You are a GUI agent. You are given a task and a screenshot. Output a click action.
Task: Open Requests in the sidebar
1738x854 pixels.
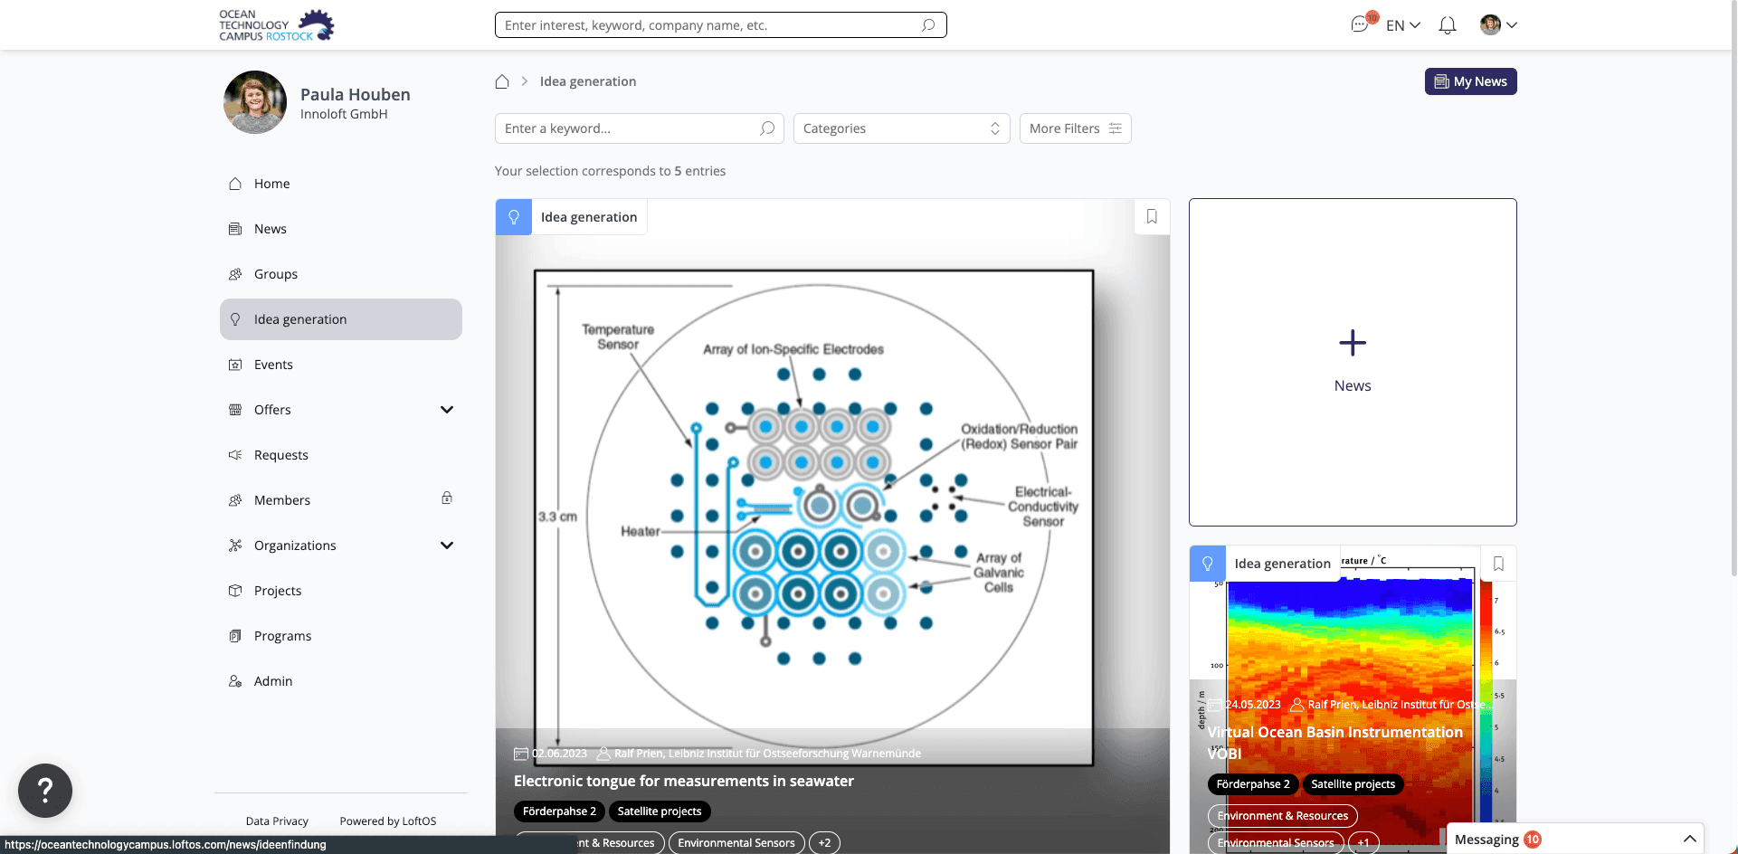tap(341, 455)
